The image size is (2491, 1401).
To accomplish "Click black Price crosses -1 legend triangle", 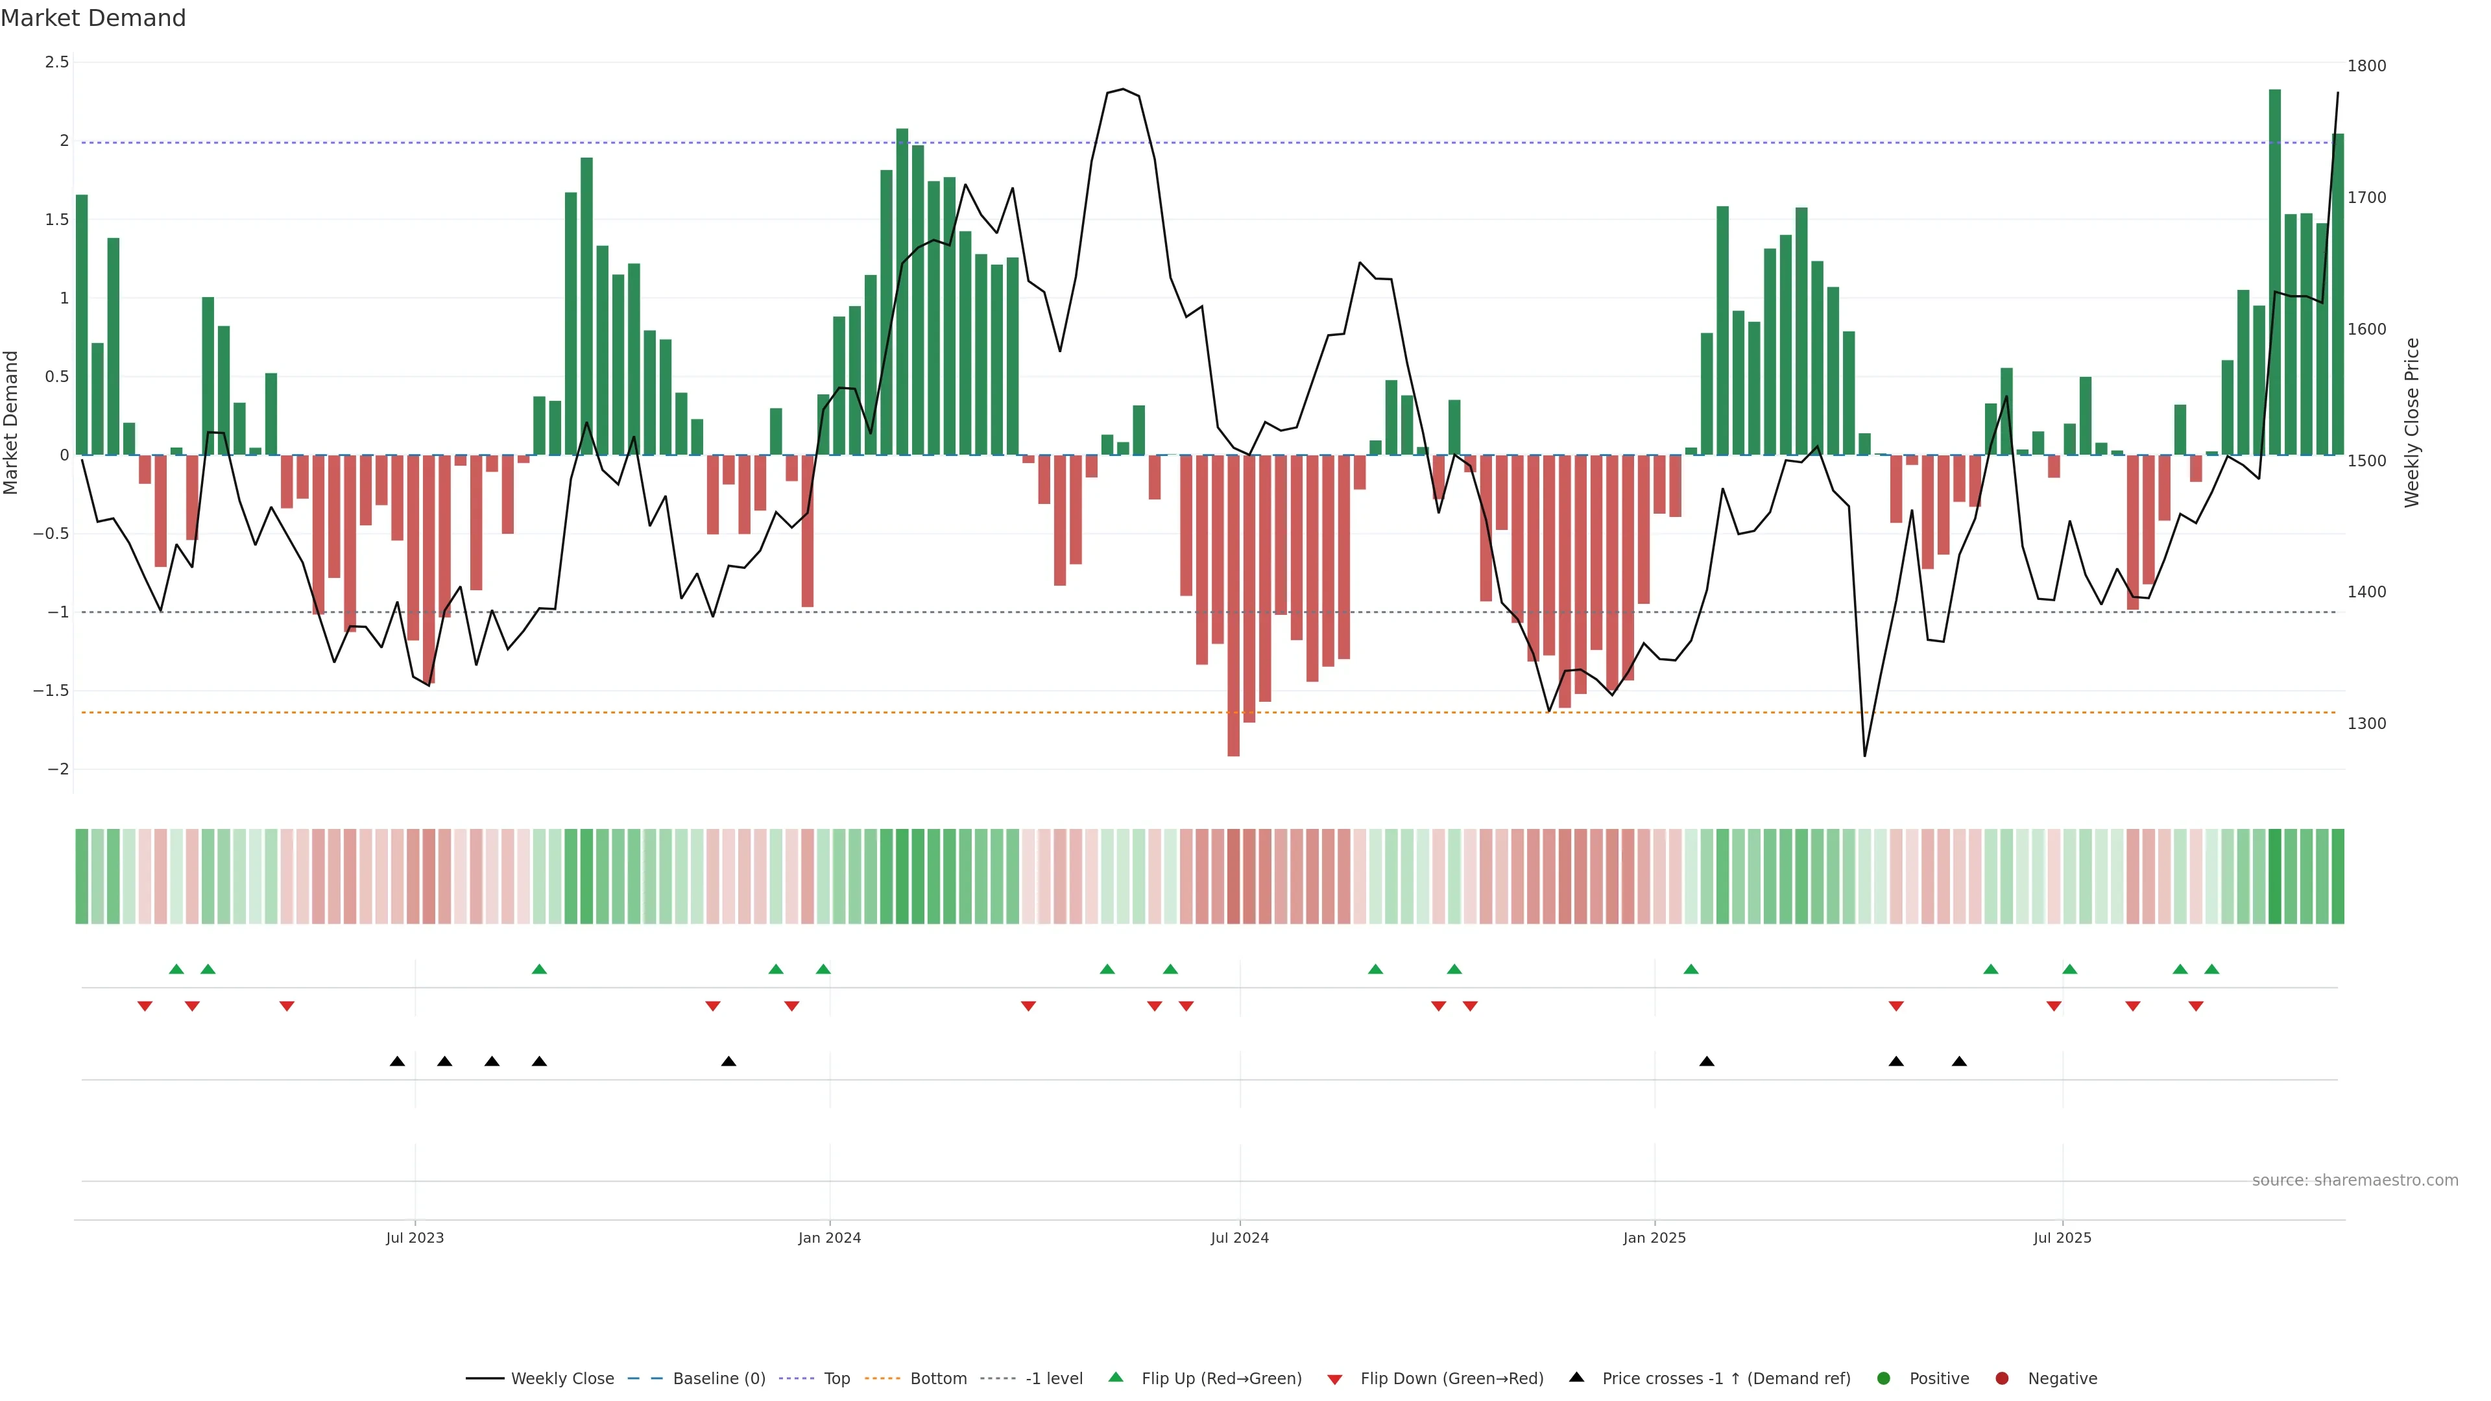I will [x=1576, y=1377].
